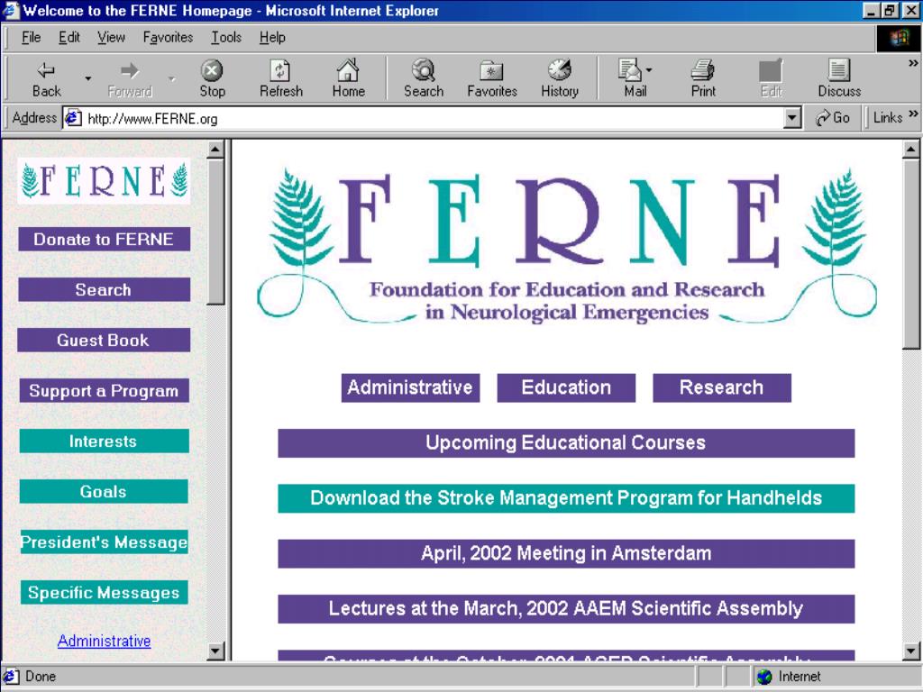Click the greyed Edit toolbar icon
The width and height of the screenshot is (923, 692).
click(x=772, y=79)
